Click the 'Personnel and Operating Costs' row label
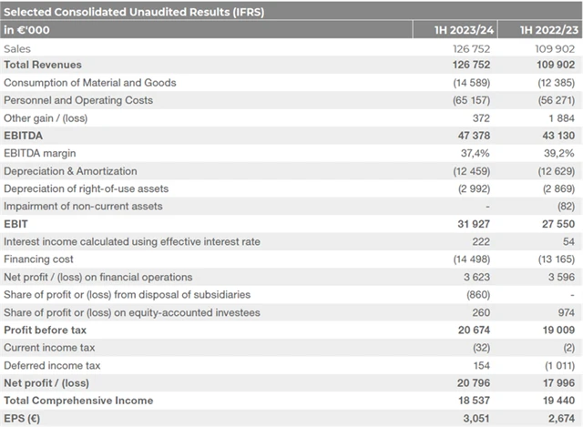 (78, 100)
